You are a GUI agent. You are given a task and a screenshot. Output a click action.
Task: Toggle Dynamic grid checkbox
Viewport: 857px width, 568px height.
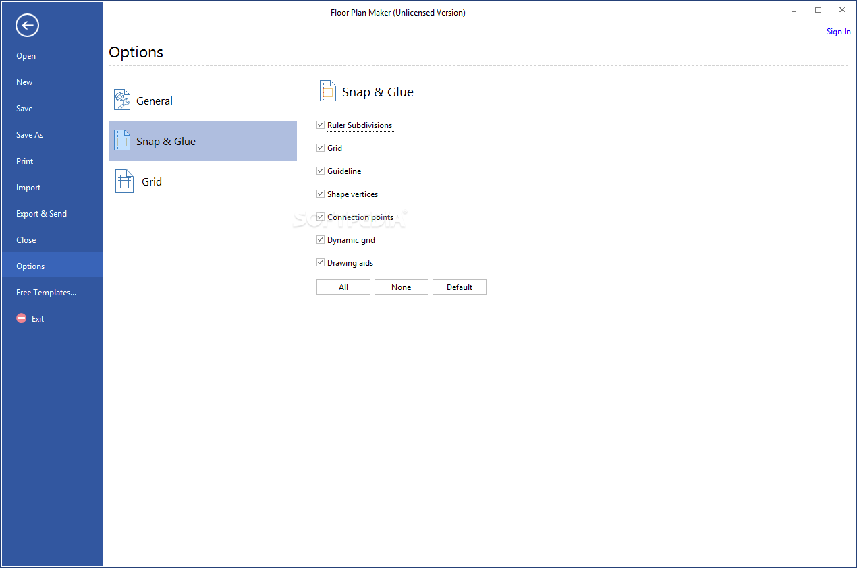321,239
